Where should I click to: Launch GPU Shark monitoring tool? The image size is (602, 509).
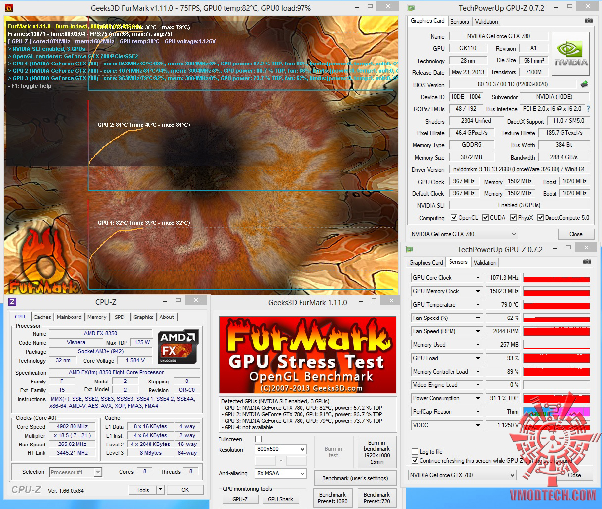pyautogui.click(x=280, y=499)
